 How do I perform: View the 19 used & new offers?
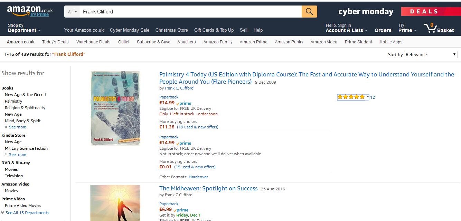pos(198,127)
